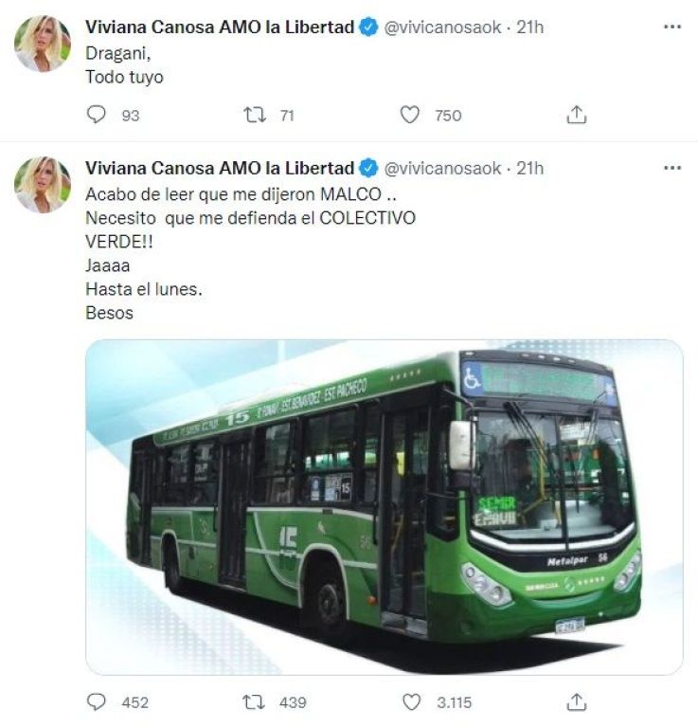Open the 'Acabo de leer' tweet text

click(x=250, y=253)
